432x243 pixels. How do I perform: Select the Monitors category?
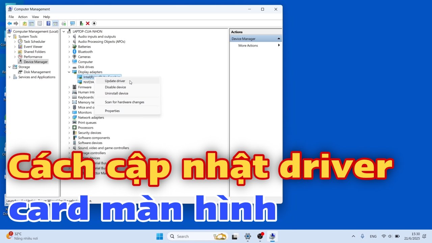coord(85,112)
